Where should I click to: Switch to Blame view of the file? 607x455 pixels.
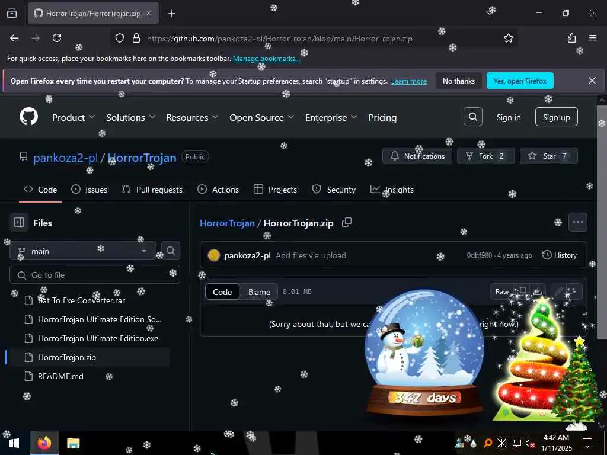(x=259, y=291)
